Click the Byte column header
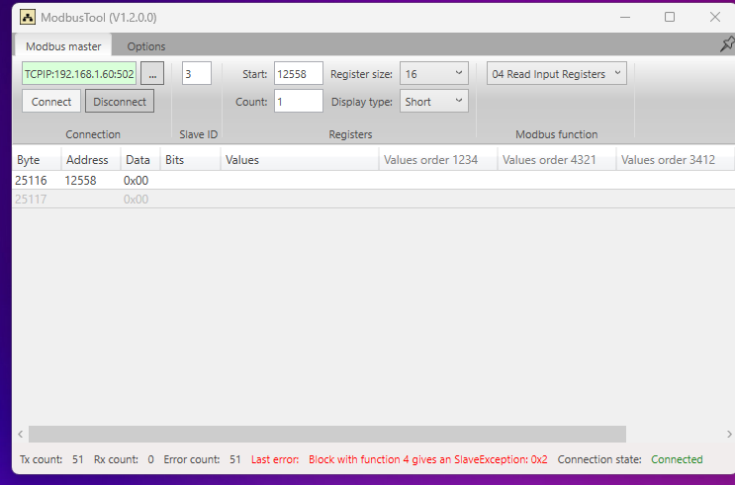 pos(37,160)
